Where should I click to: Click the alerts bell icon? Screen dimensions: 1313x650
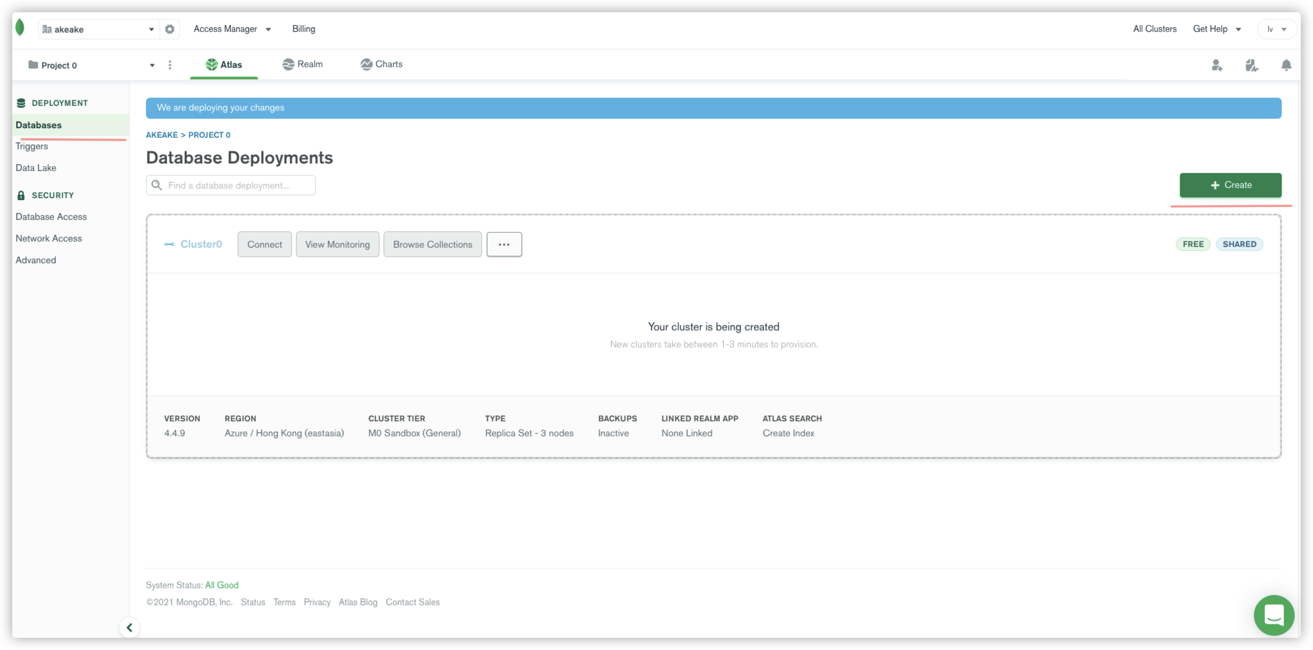pyautogui.click(x=1286, y=65)
